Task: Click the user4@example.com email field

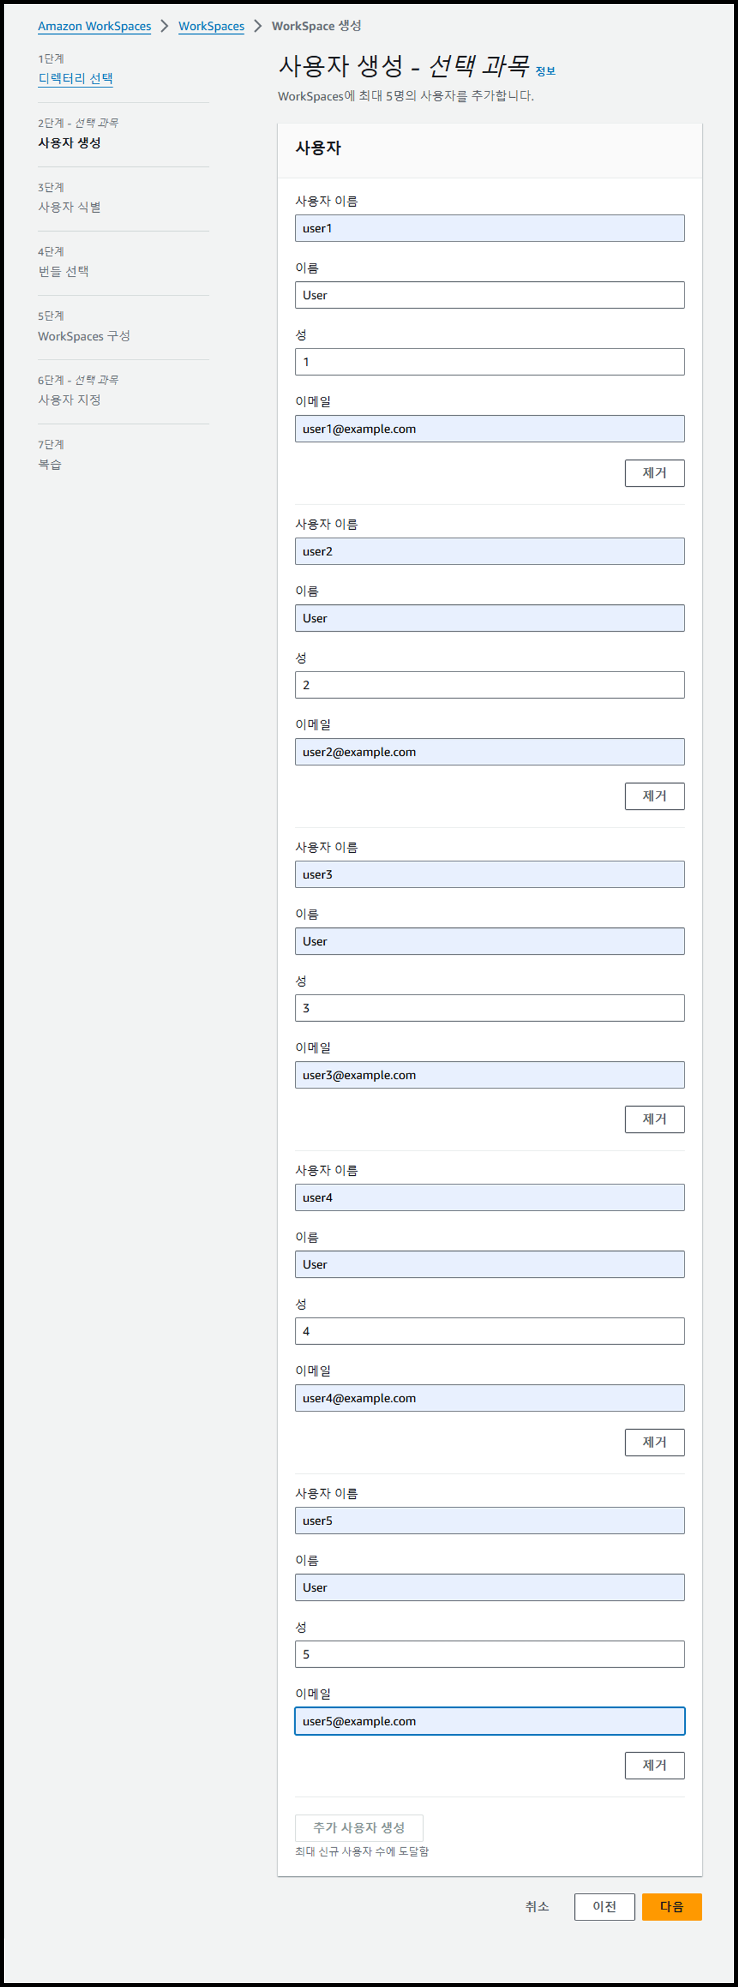Action: 489,1398
